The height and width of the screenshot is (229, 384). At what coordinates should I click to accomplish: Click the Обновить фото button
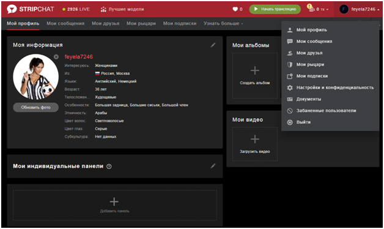pyautogui.click(x=35, y=107)
